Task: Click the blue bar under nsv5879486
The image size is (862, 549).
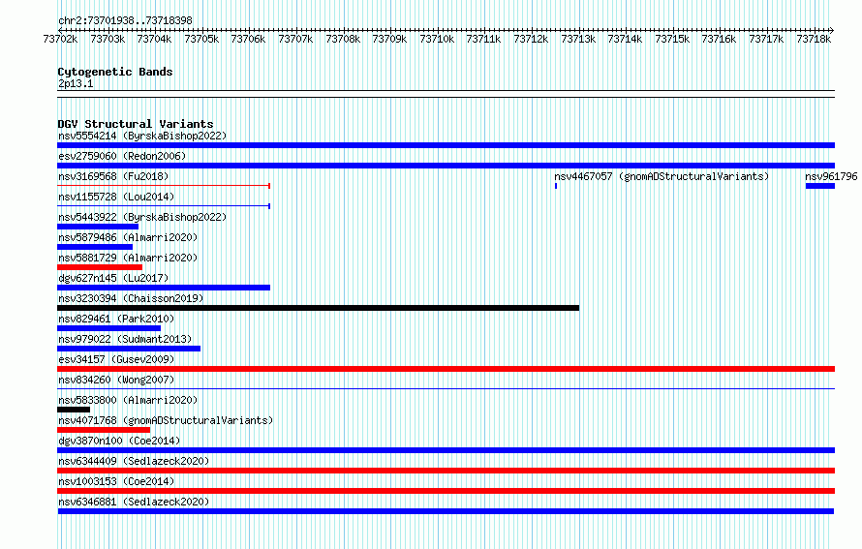Action: click(x=95, y=247)
